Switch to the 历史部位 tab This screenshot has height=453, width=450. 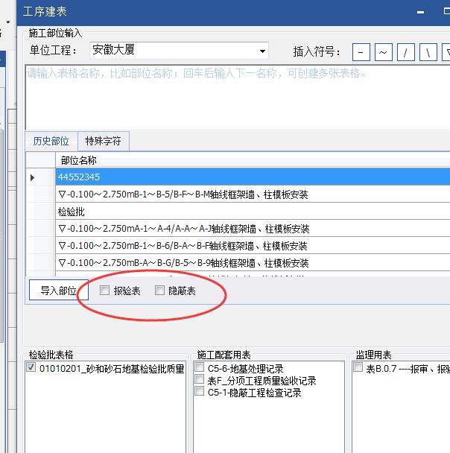pyautogui.click(x=51, y=141)
